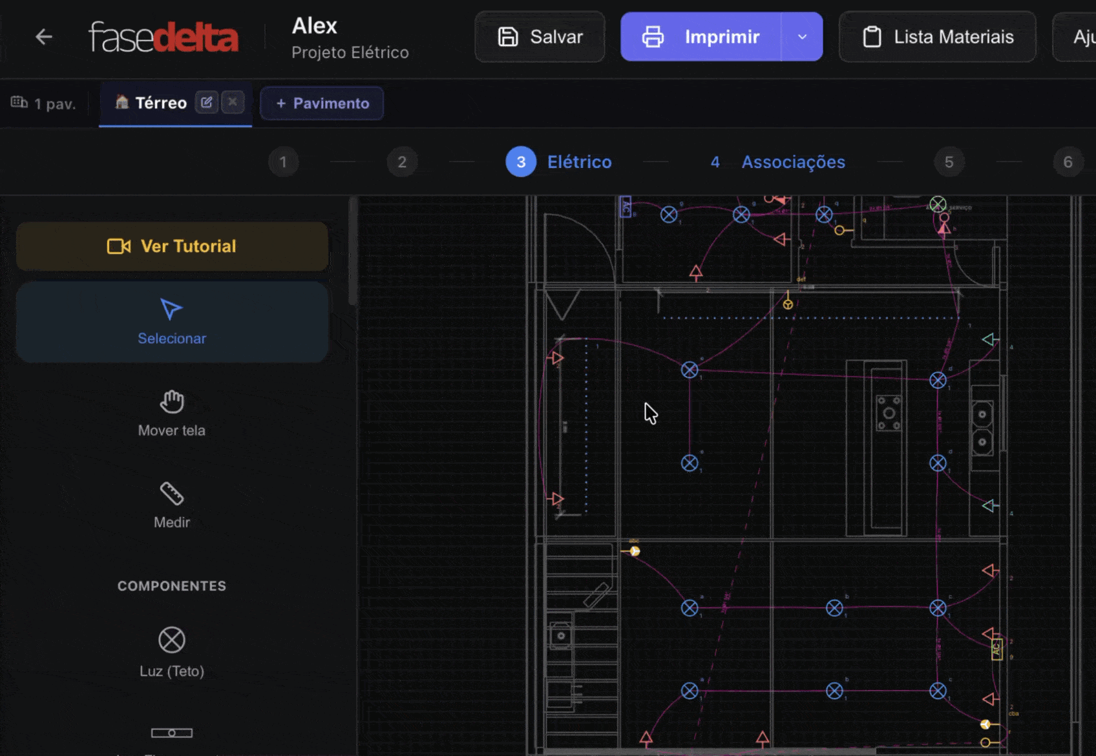Go back with the left arrow icon

pyautogui.click(x=43, y=37)
